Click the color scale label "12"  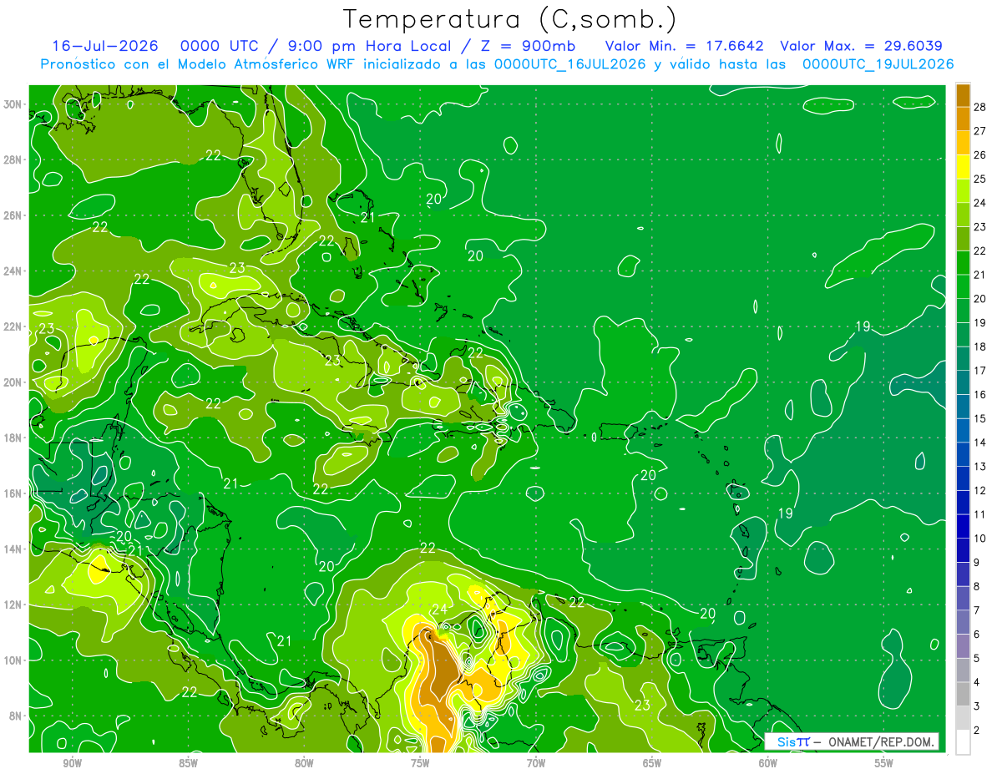tap(979, 490)
